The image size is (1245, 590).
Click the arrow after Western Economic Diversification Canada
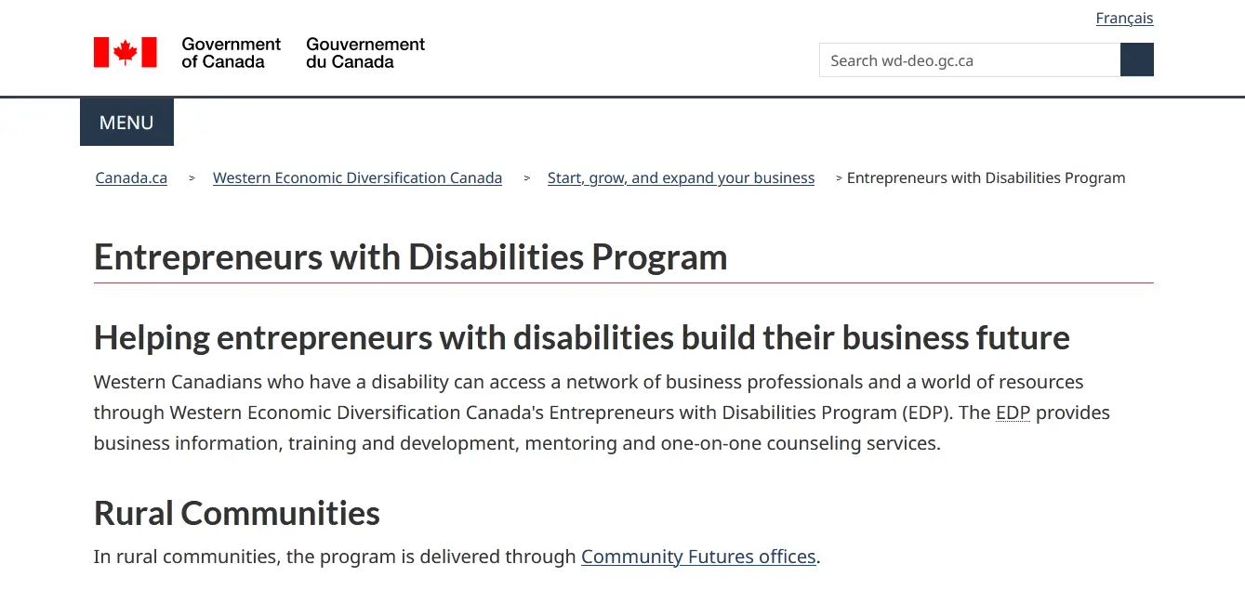pos(526,178)
